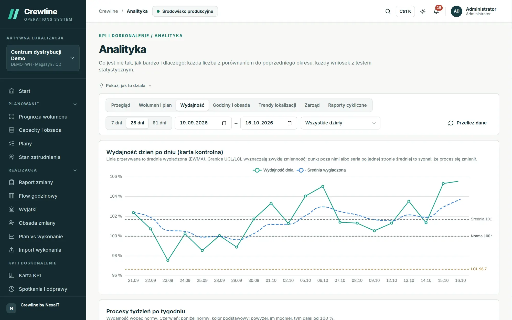Collapse the REALIZACJA sidebar section
The width and height of the screenshot is (512, 320).
point(43,170)
